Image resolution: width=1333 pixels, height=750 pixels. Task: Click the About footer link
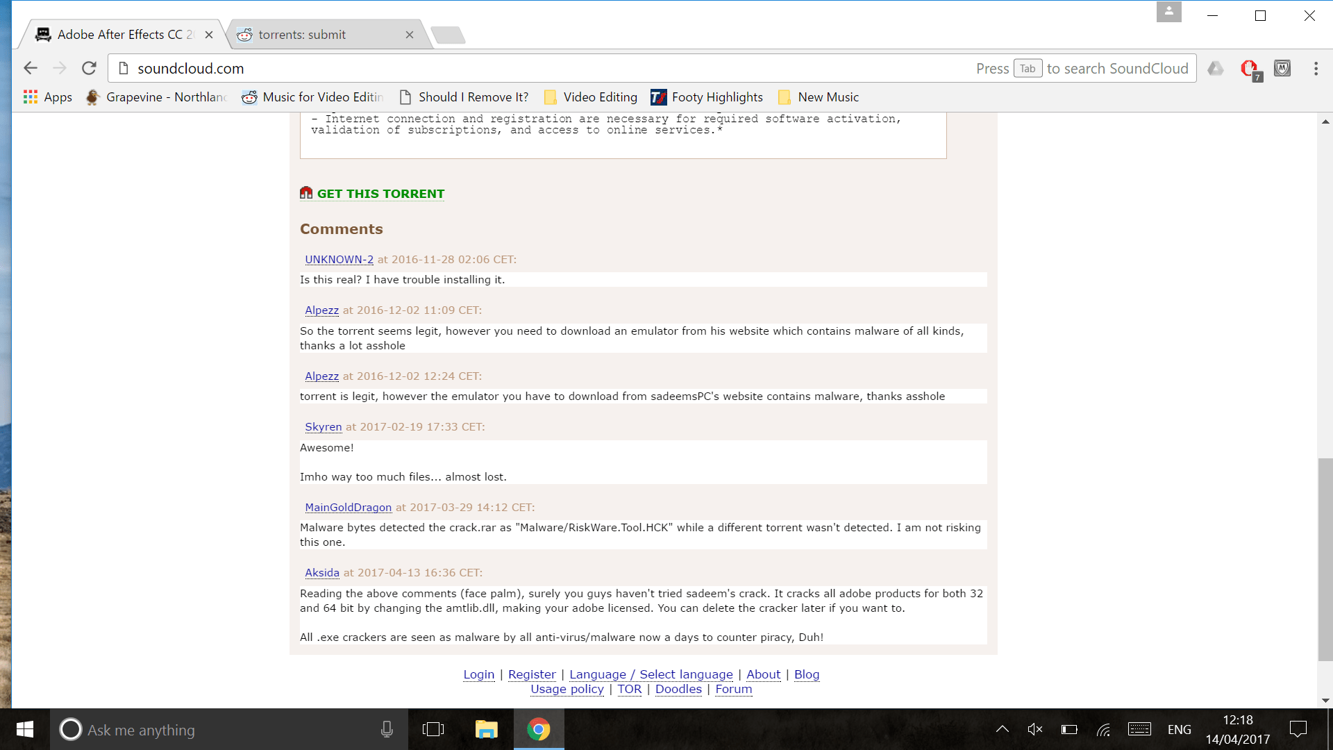tap(763, 674)
